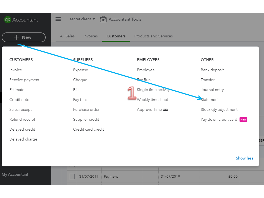Viewport: 264px width, 198px height.
Task: Open the Accountant Tools briefcase icon
Action: tap(103, 19)
